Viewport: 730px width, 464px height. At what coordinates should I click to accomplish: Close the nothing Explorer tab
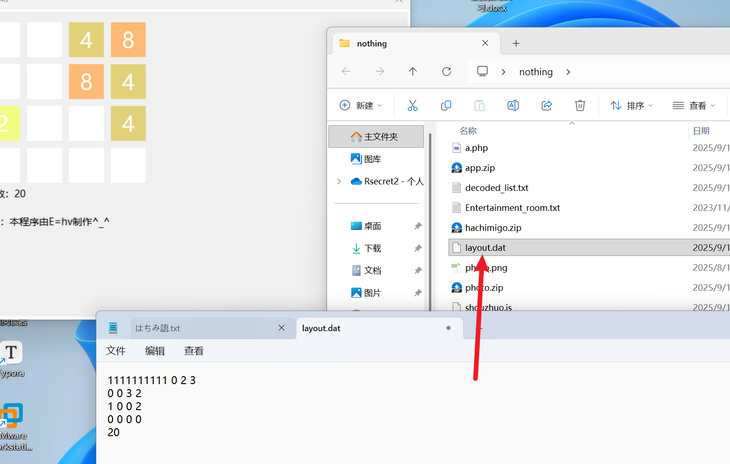tap(485, 43)
